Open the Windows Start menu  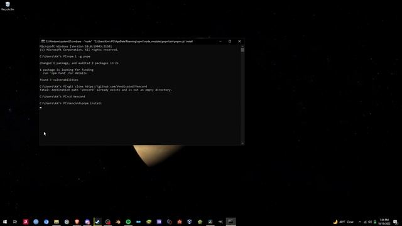(5, 222)
